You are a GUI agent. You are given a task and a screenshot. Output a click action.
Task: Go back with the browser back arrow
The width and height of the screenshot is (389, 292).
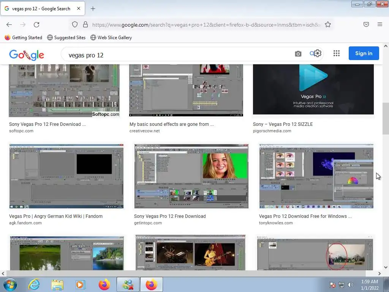[x=9, y=25]
